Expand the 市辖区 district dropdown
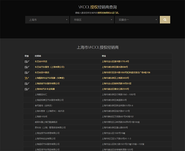The image size is (185, 151). (91, 20)
